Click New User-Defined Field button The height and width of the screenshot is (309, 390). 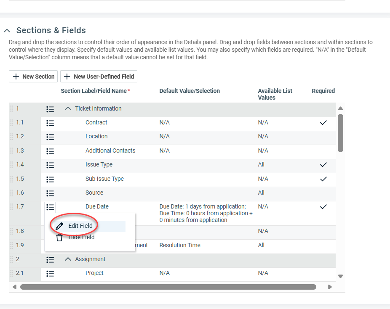tap(99, 77)
